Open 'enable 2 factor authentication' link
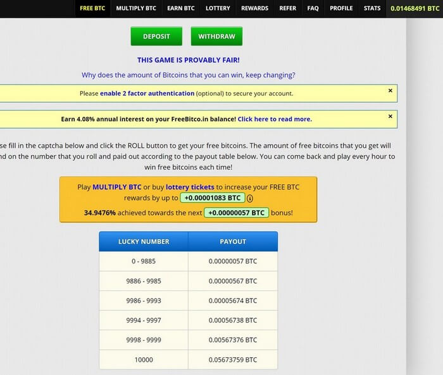This screenshot has width=443, height=375. (147, 93)
